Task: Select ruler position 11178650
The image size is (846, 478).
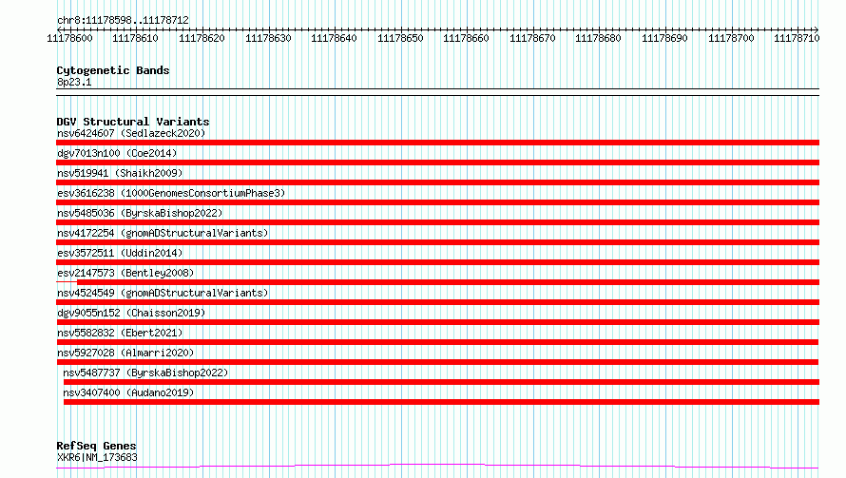Action: (400, 38)
